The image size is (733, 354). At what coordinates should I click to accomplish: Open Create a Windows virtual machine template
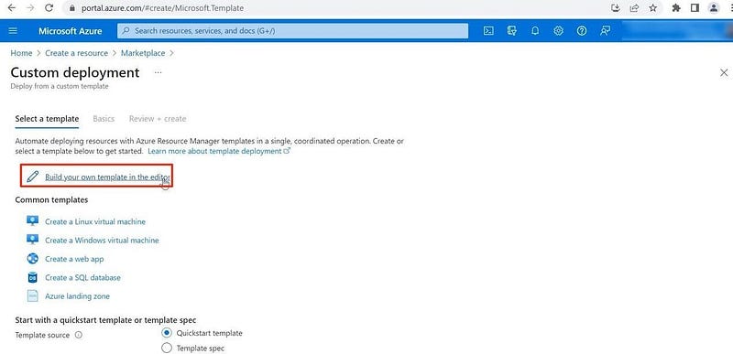102,241
